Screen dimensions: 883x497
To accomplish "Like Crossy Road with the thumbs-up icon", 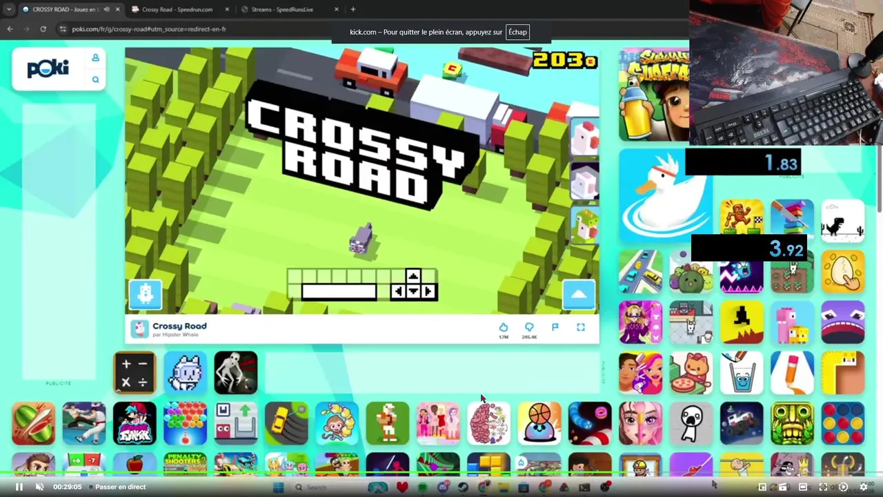I will (504, 327).
